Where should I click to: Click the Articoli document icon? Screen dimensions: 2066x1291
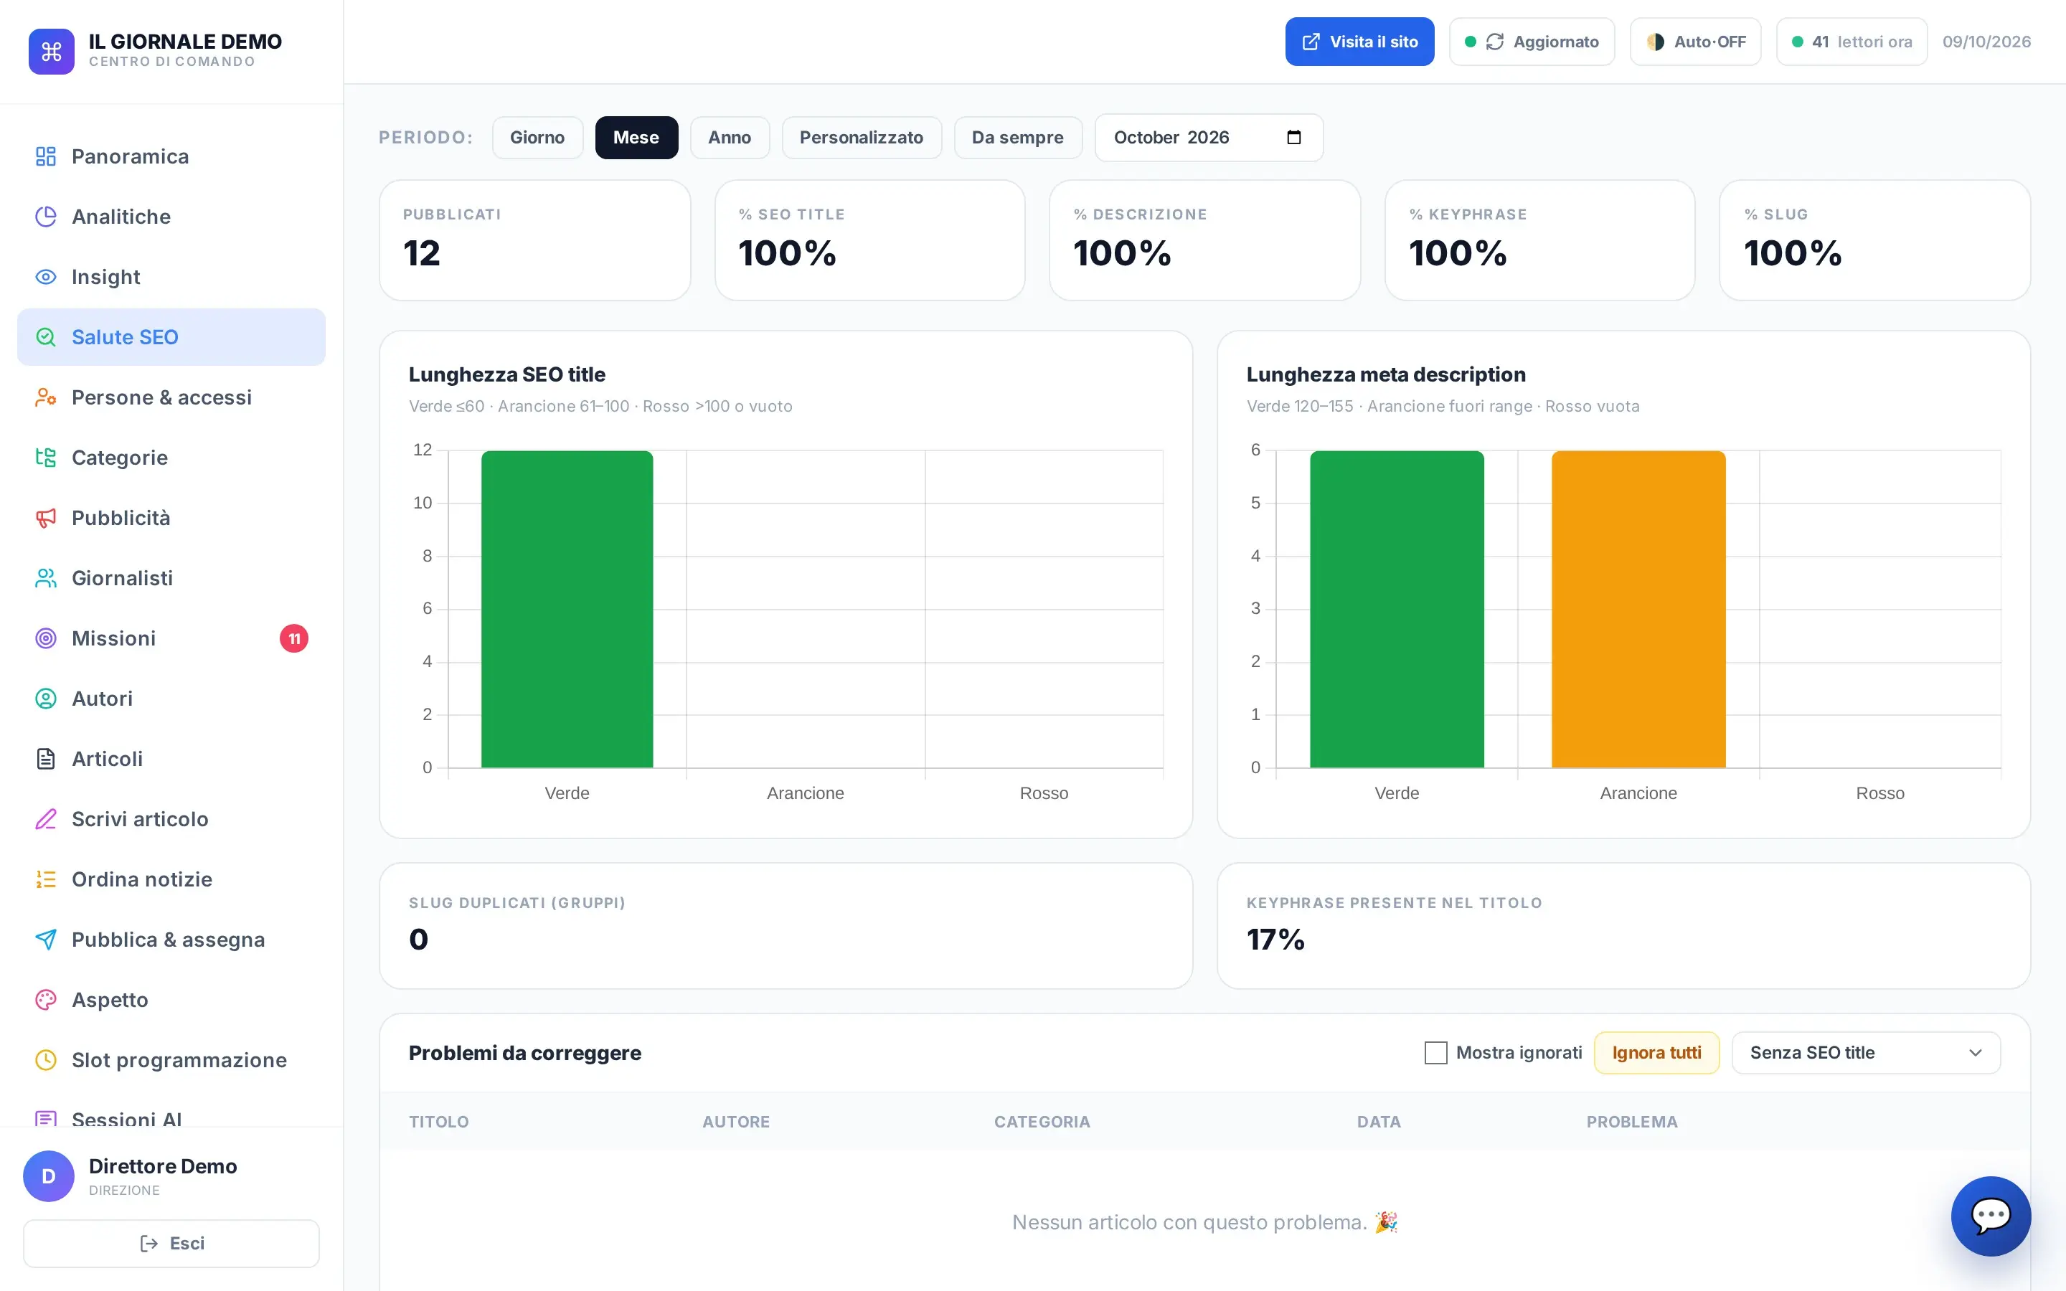[x=46, y=759]
